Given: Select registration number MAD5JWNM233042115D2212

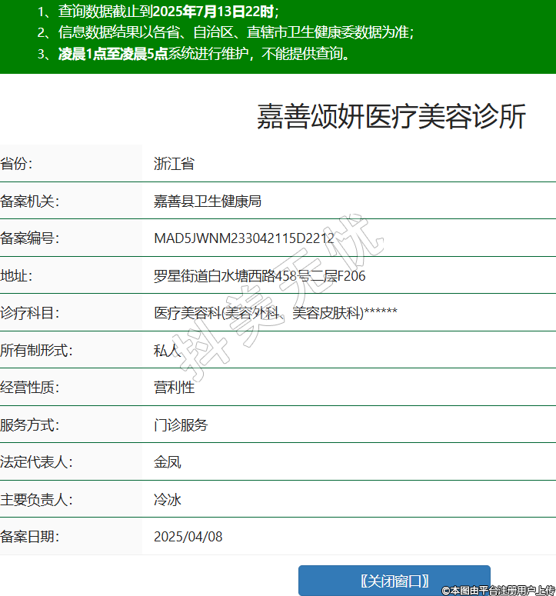Looking at the screenshot, I should [x=244, y=238].
